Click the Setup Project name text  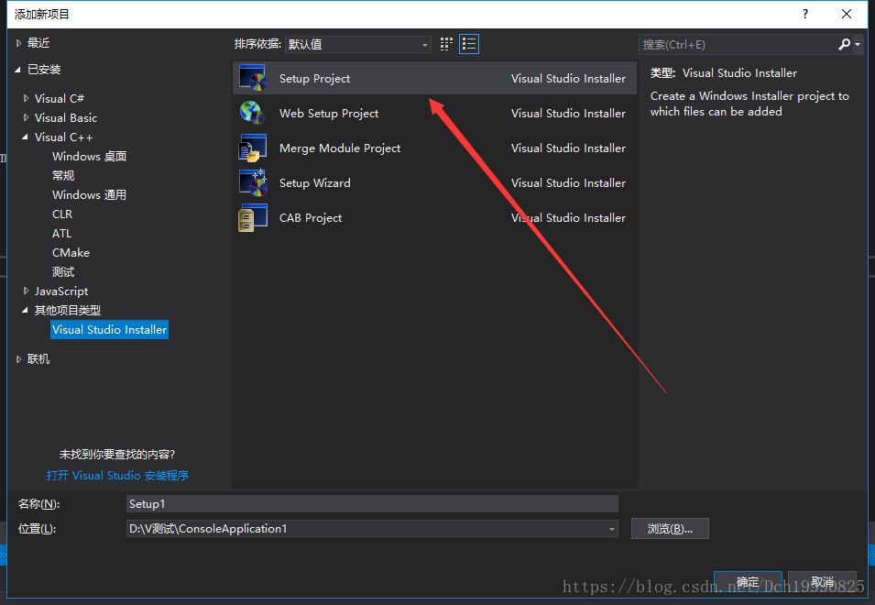[x=315, y=79]
